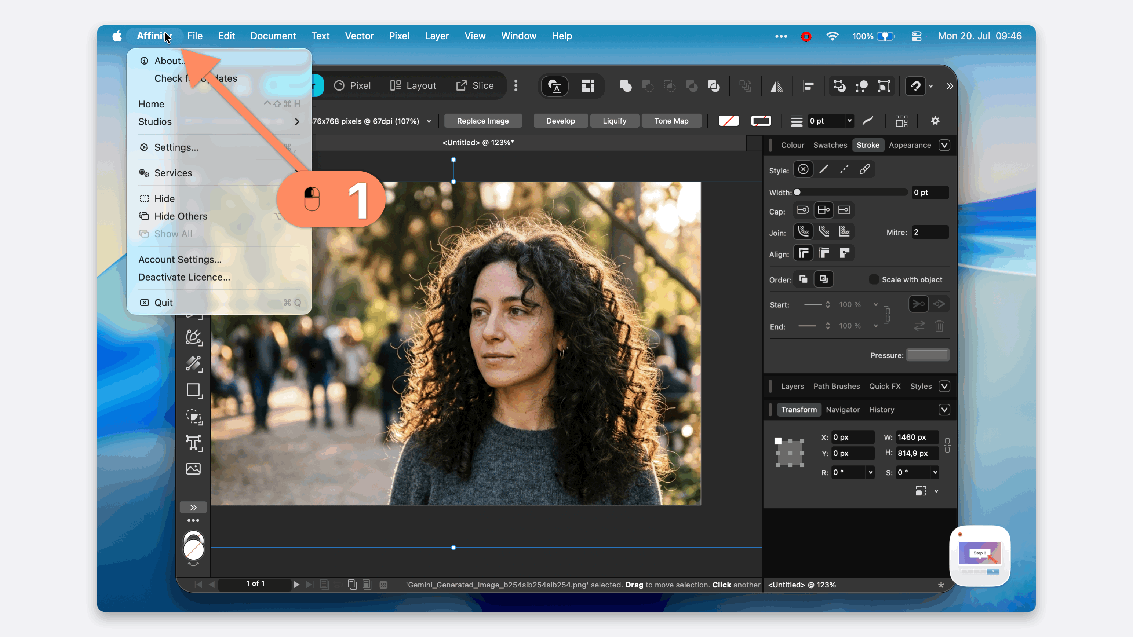1133x637 pixels.
Task: Click the Tone Map button
Action: [x=671, y=121]
